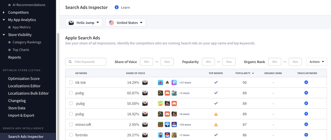Click the Pokeball app icon in minecraft row
Viewport: 331px width, 140px height.
pos(174,125)
